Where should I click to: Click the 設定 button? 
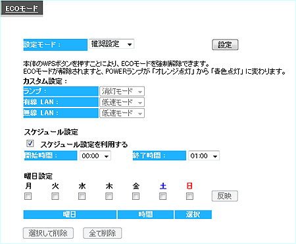pyautogui.click(x=225, y=45)
